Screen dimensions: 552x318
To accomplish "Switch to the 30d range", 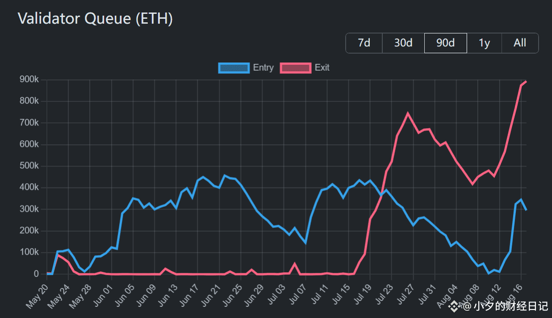I will click(x=403, y=43).
